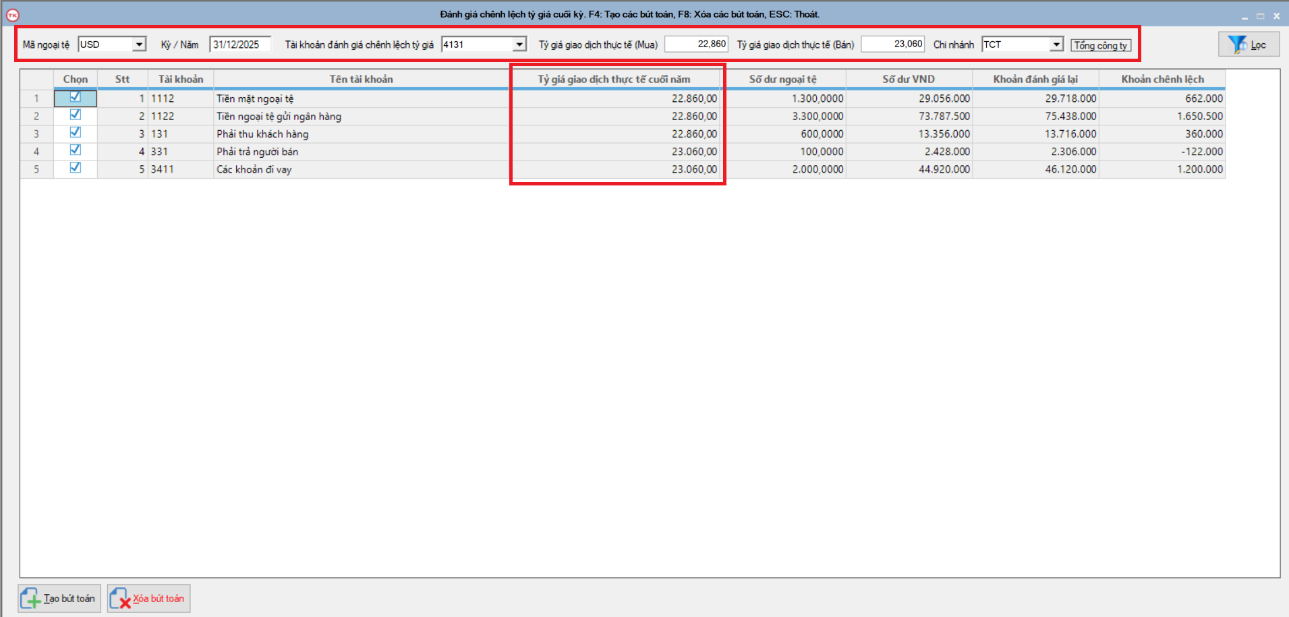The height and width of the screenshot is (617, 1289).
Task: Minimize the window using title bar icon
Action: coord(1244,16)
